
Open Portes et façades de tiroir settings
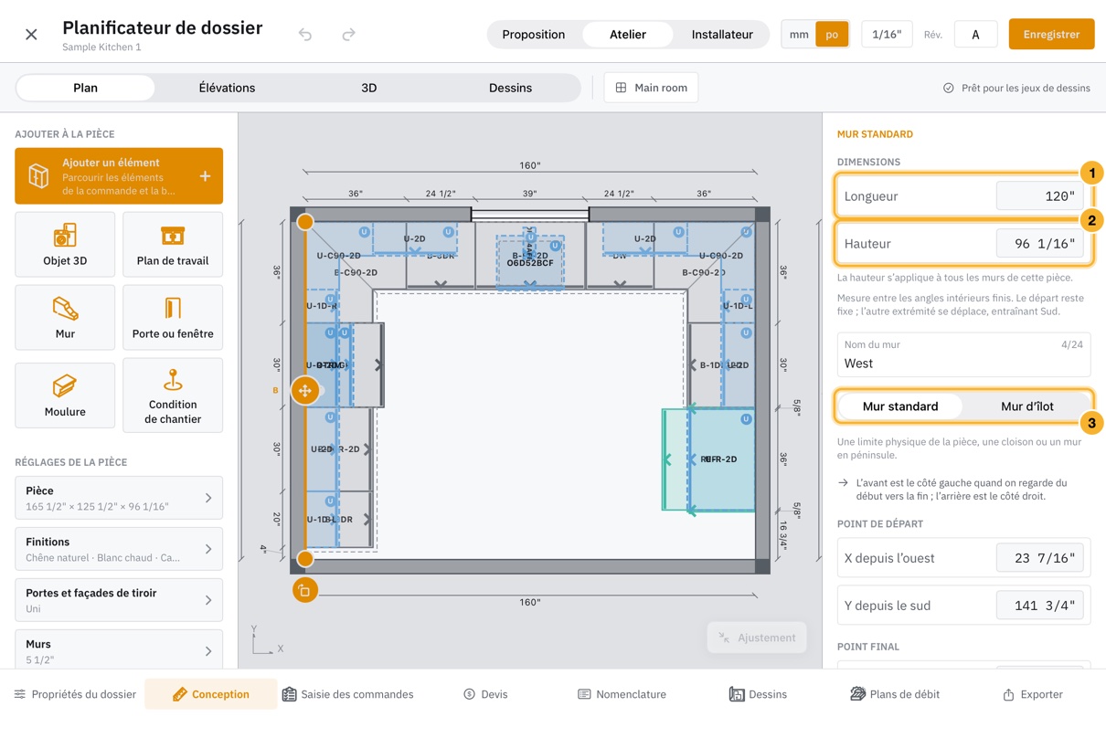point(119,600)
